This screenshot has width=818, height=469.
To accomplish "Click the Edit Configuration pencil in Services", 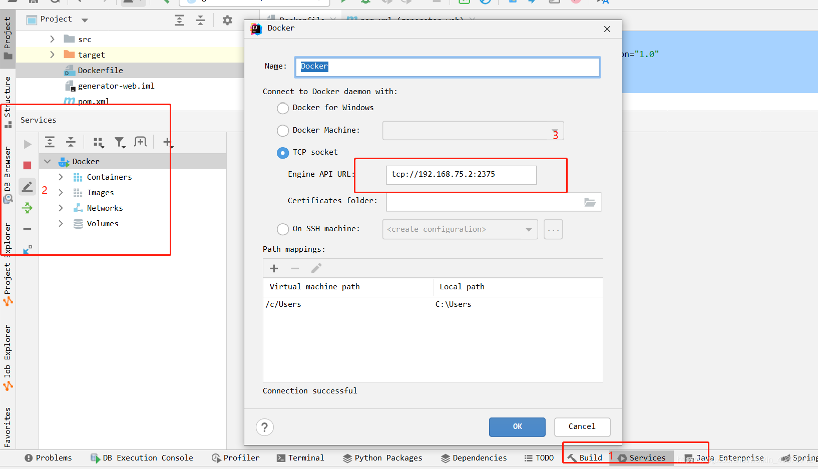I will (28, 187).
